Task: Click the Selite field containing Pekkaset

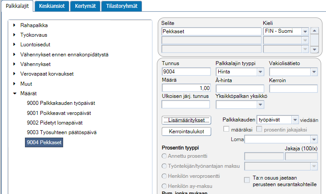Action: click(x=211, y=31)
